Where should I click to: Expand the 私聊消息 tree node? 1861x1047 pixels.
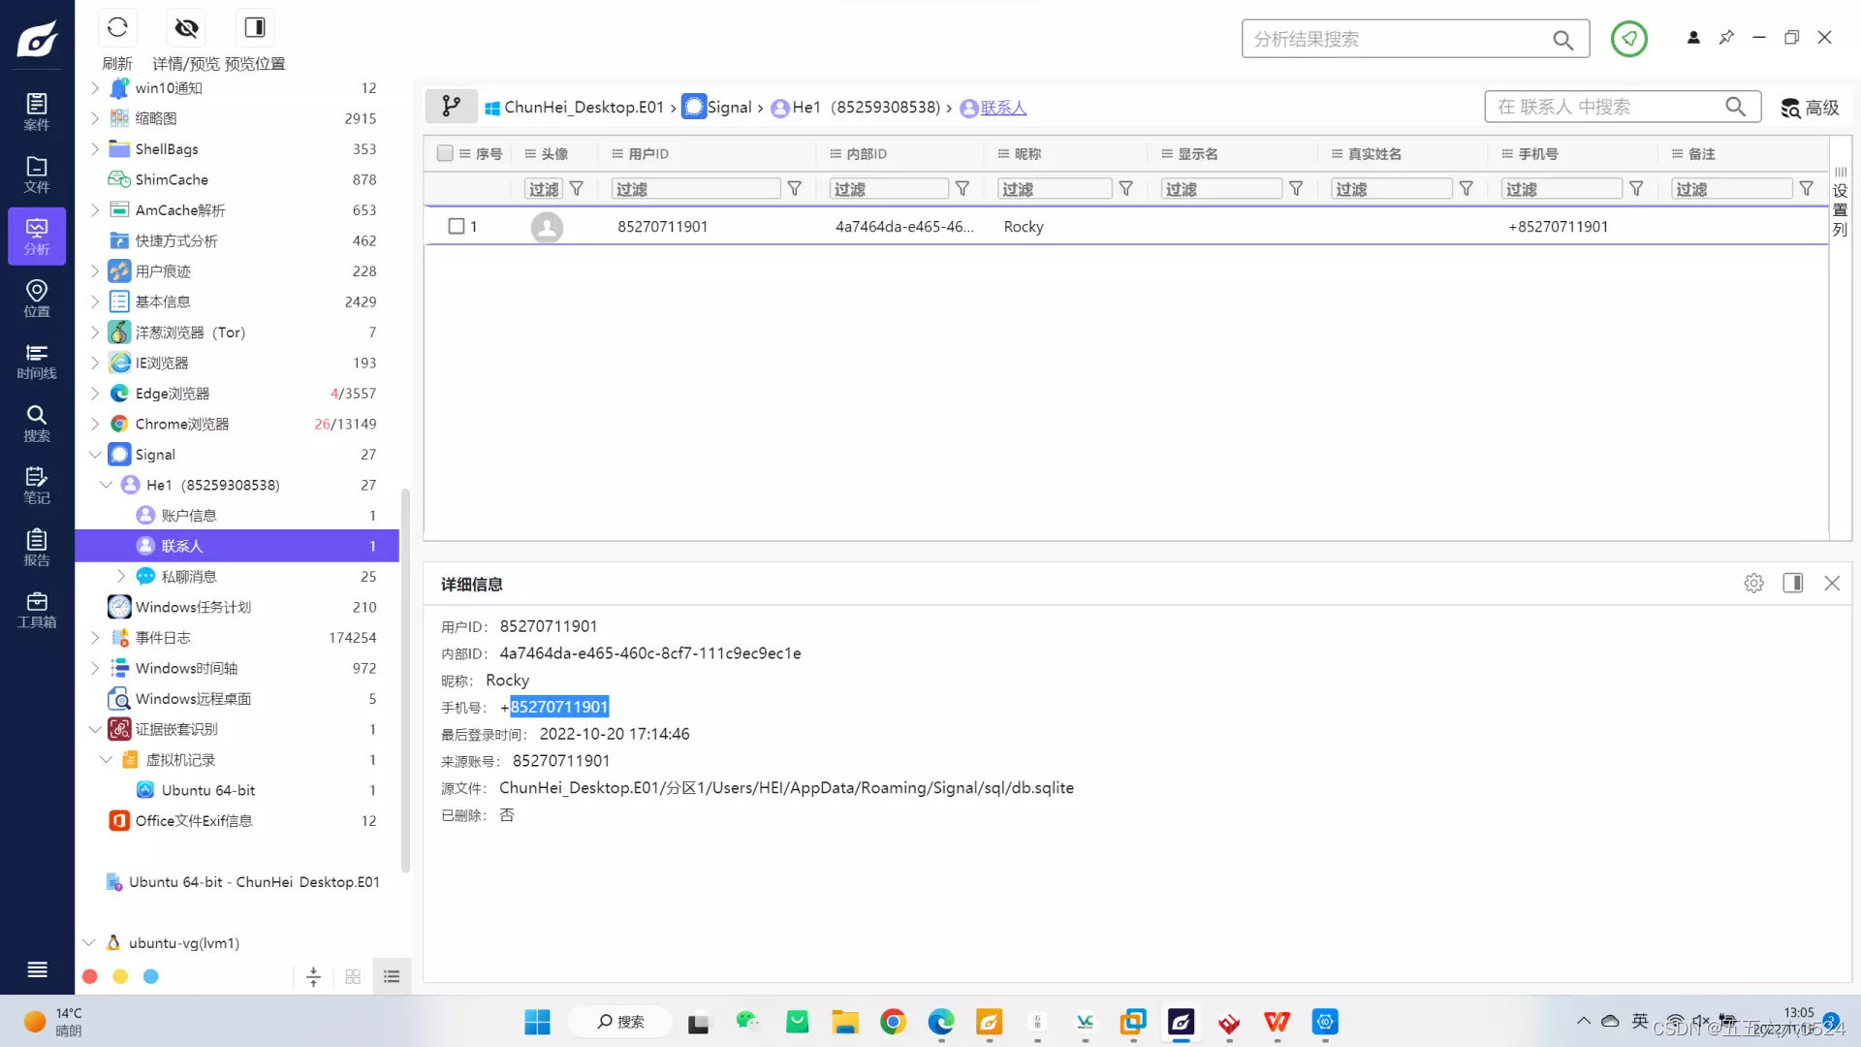(x=121, y=577)
